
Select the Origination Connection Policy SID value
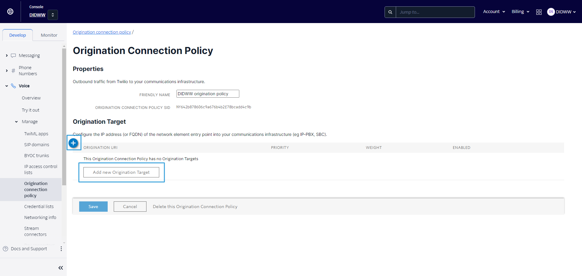pos(214,107)
